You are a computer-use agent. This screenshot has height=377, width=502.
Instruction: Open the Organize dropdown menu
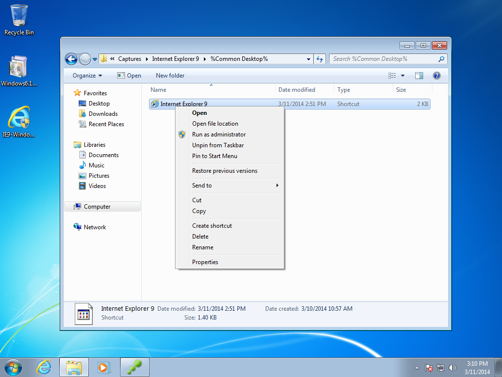click(87, 76)
